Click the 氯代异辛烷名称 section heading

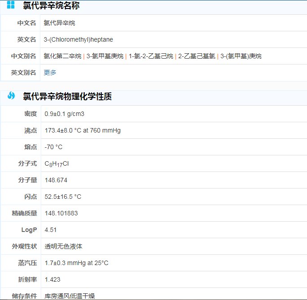[x=51, y=5]
